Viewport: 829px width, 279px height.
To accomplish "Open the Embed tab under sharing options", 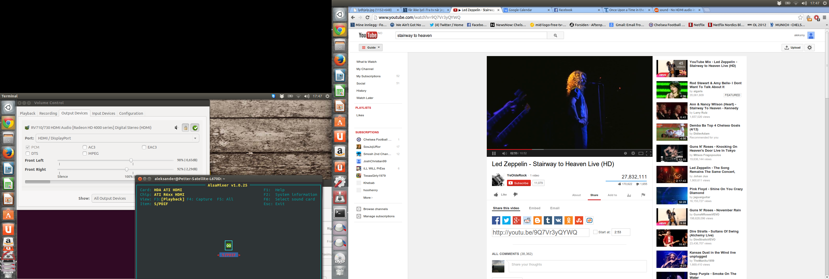I will click(534, 208).
